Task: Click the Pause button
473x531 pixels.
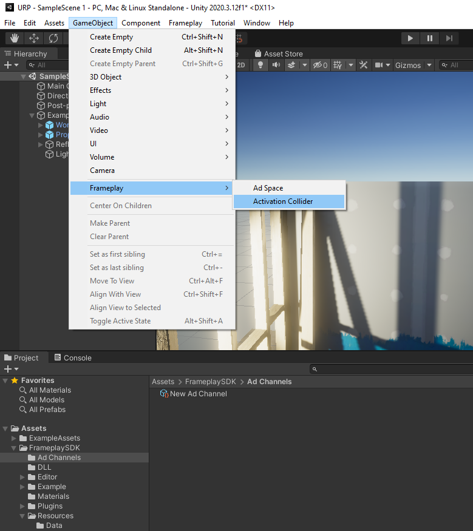Action: coord(430,38)
